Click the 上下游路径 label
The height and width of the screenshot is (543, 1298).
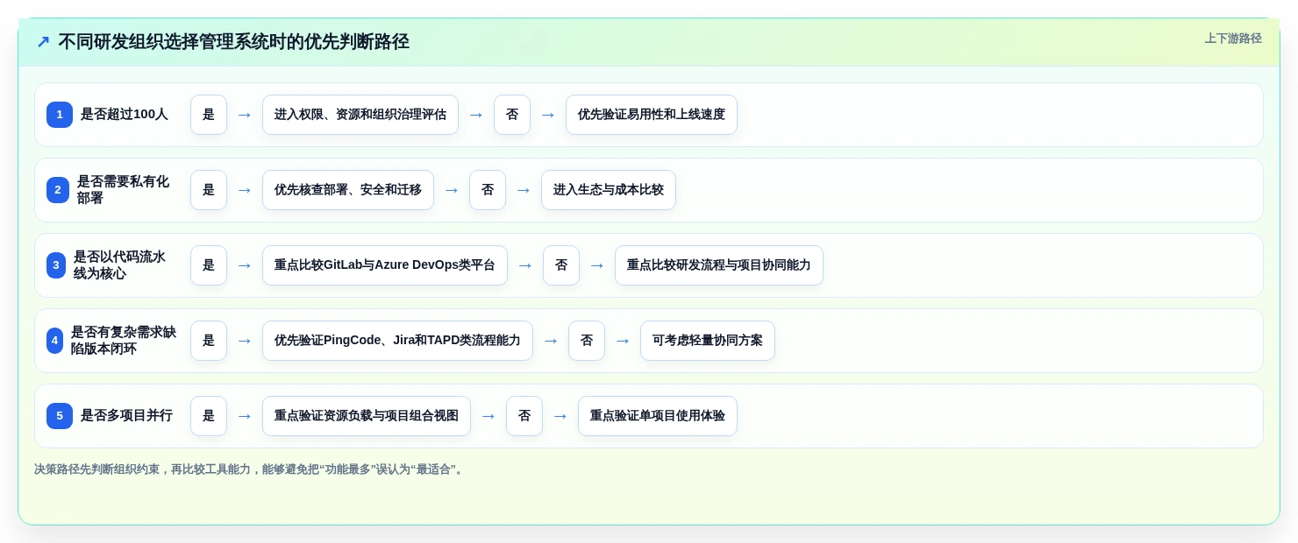(x=1233, y=39)
